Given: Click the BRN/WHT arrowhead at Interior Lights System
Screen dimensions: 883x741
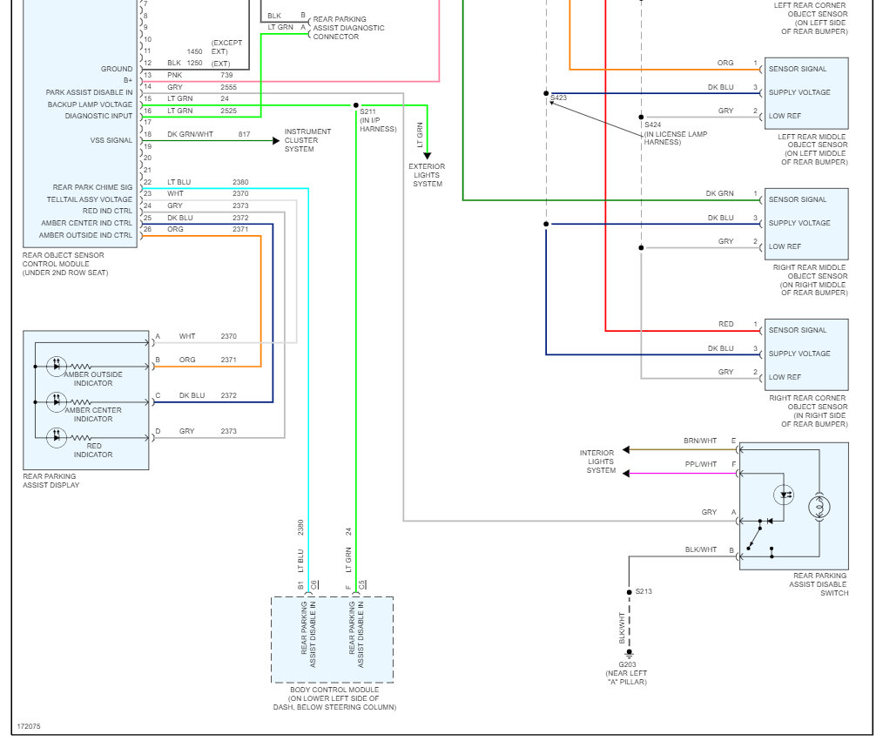Looking at the screenshot, I should pyautogui.click(x=626, y=450).
